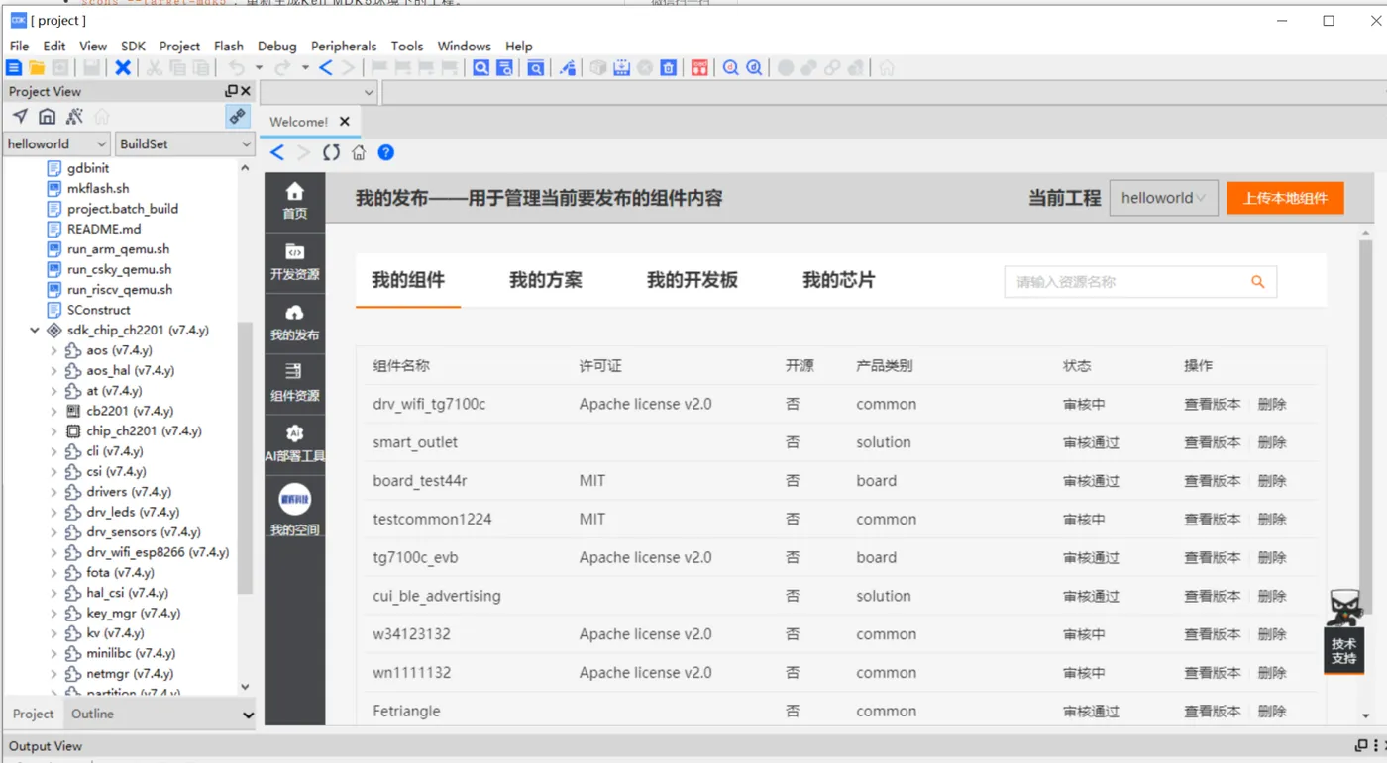The image size is (1387, 763).
Task: Click the blue back navigation arrow in the toolbar
Action: (x=326, y=68)
